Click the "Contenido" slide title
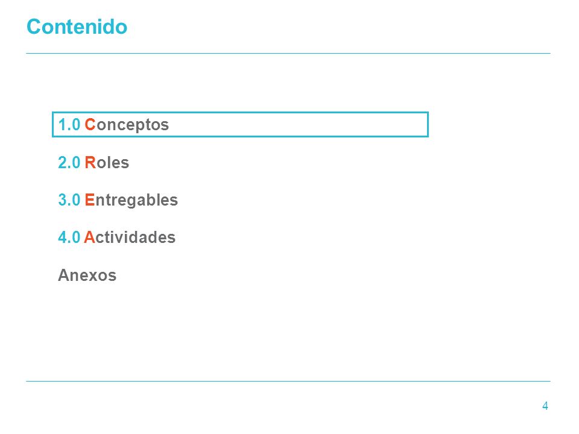The image size is (579, 434). [77, 27]
